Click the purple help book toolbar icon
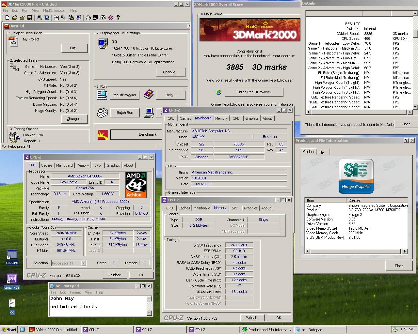The image size is (418, 334). (110, 18)
